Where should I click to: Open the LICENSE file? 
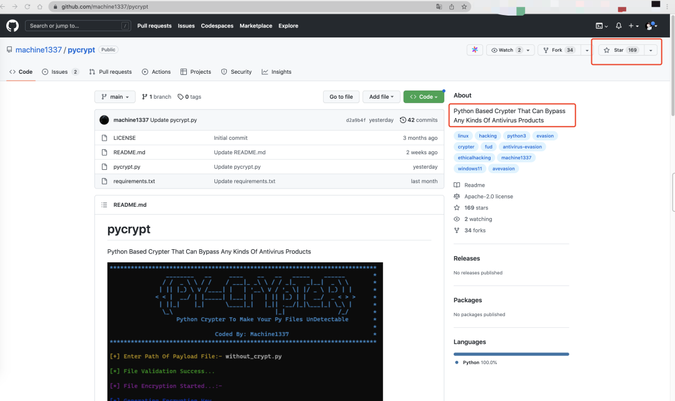point(124,138)
